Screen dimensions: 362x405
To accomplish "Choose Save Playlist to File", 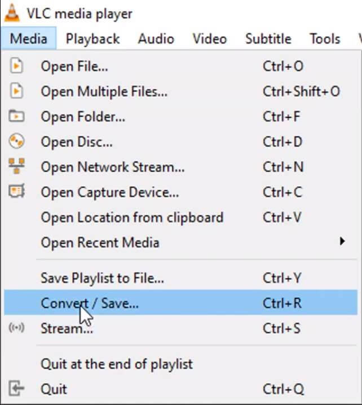I will tap(102, 278).
